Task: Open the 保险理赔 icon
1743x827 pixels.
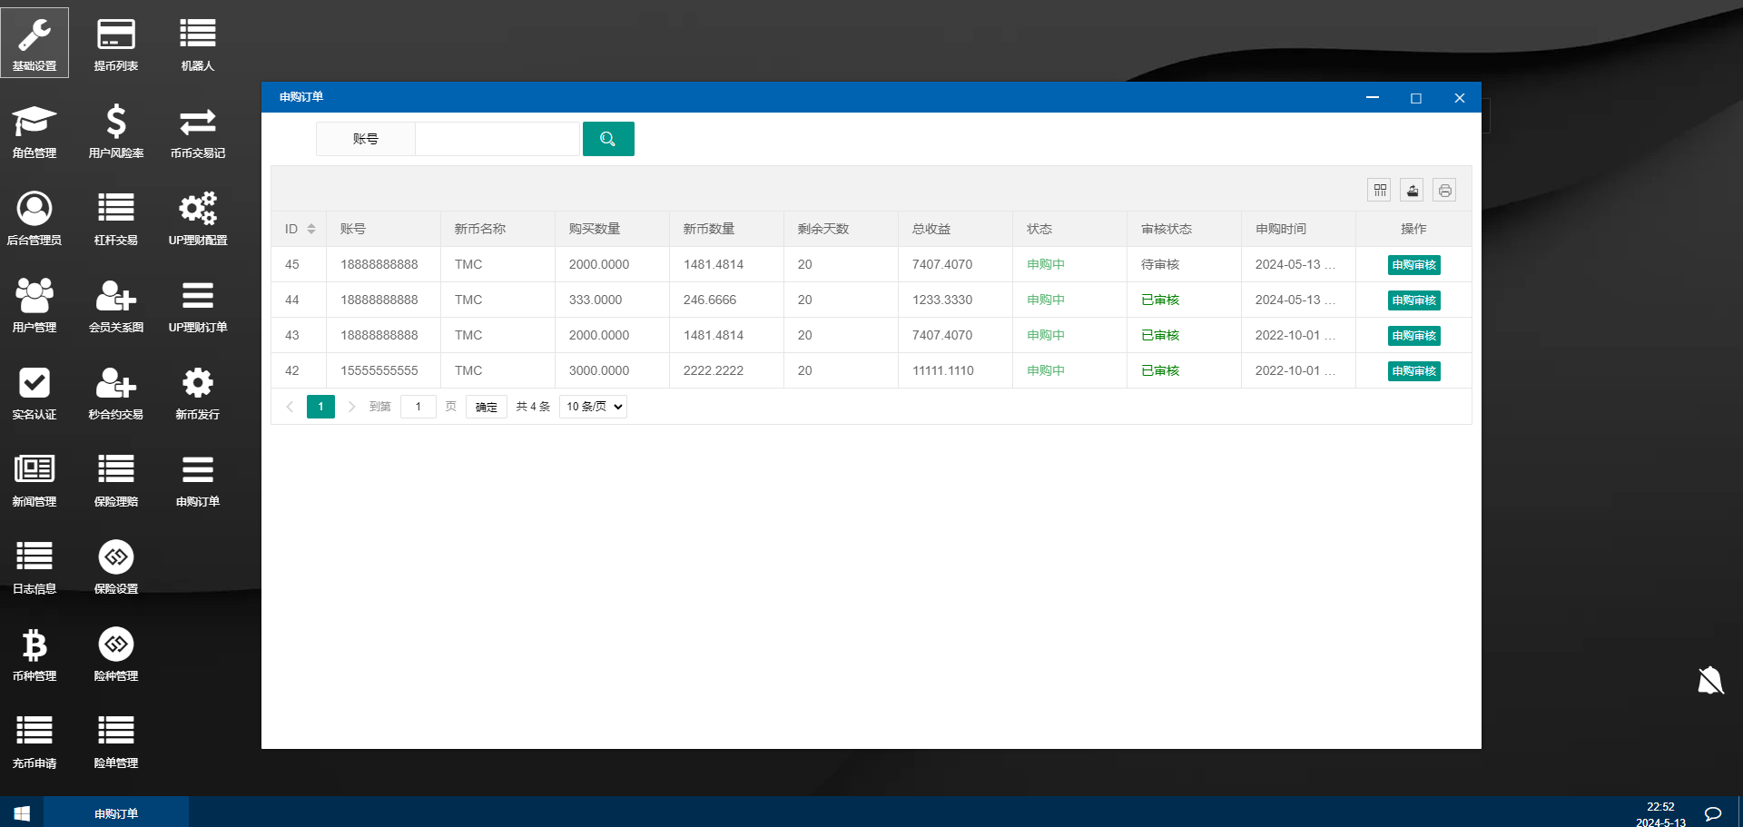Action: (x=116, y=478)
